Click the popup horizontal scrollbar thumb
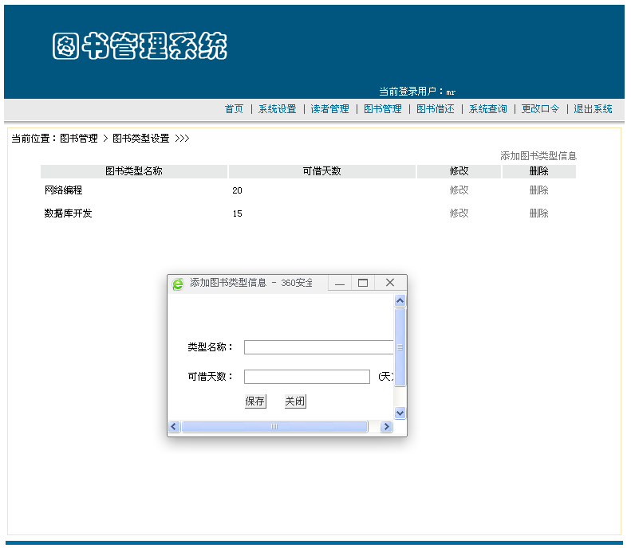Screen dimensions: 631x548 [x=274, y=426]
